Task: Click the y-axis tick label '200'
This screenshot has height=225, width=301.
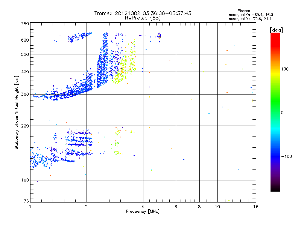Action: tap(25, 126)
